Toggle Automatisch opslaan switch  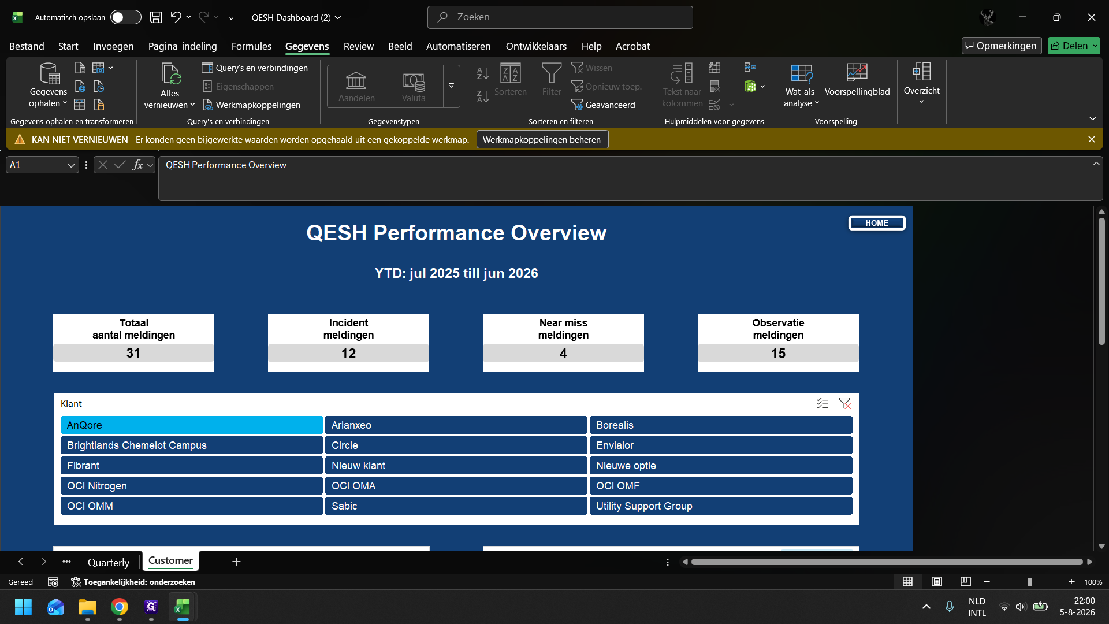(x=126, y=17)
